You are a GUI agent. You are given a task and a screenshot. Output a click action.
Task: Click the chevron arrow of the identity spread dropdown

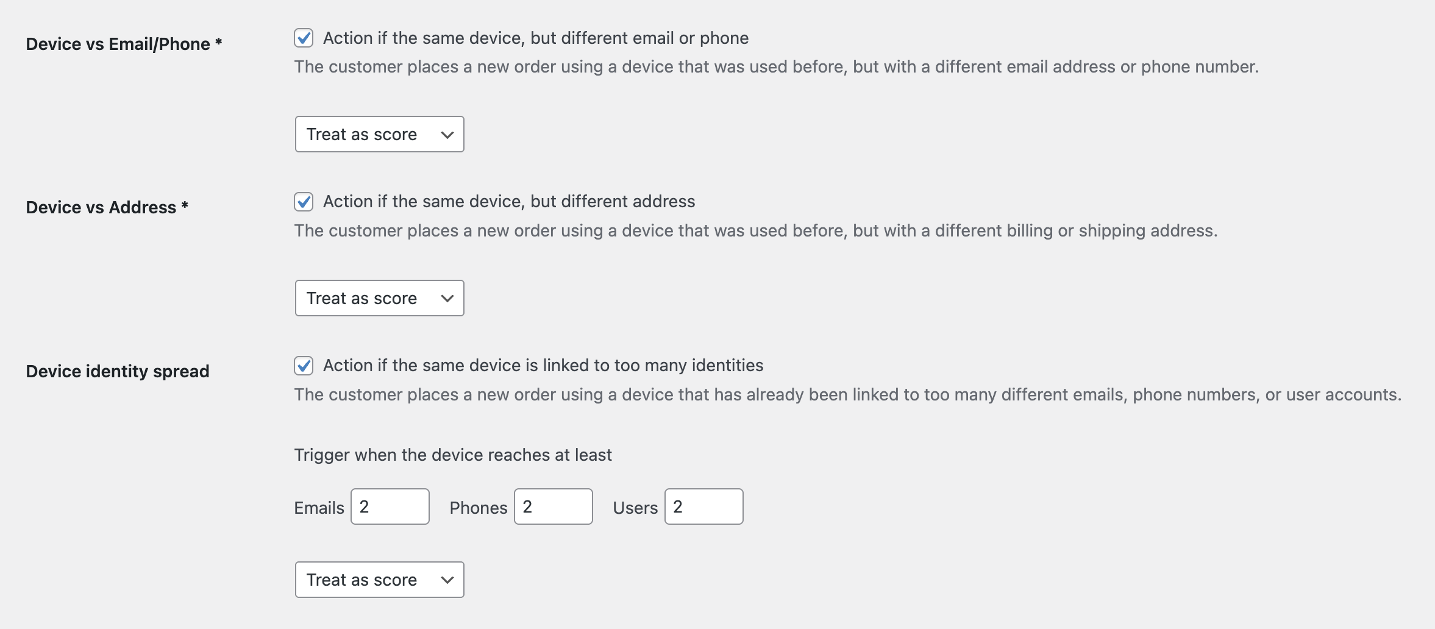447,580
